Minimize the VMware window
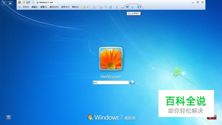The width and height of the screenshot is (222, 125). pyautogui.click(x=193, y=3)
